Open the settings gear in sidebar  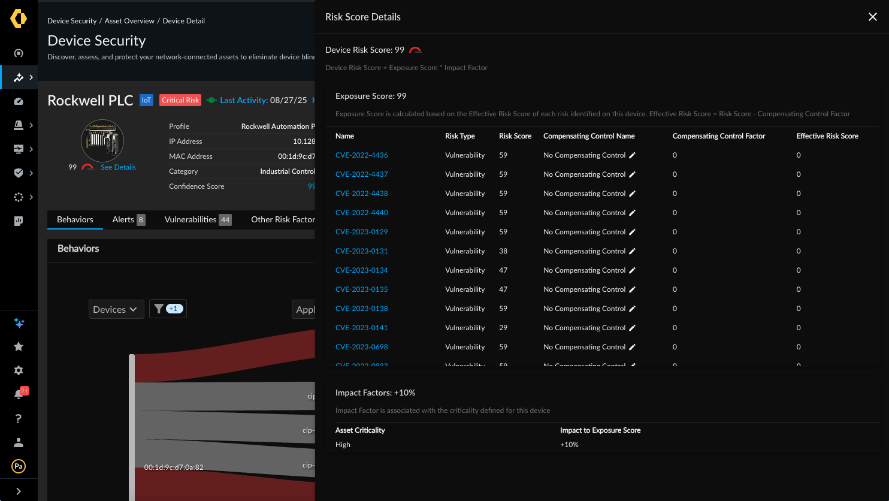[19, 370]
